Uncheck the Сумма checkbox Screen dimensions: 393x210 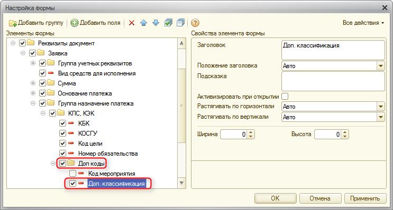42,83
